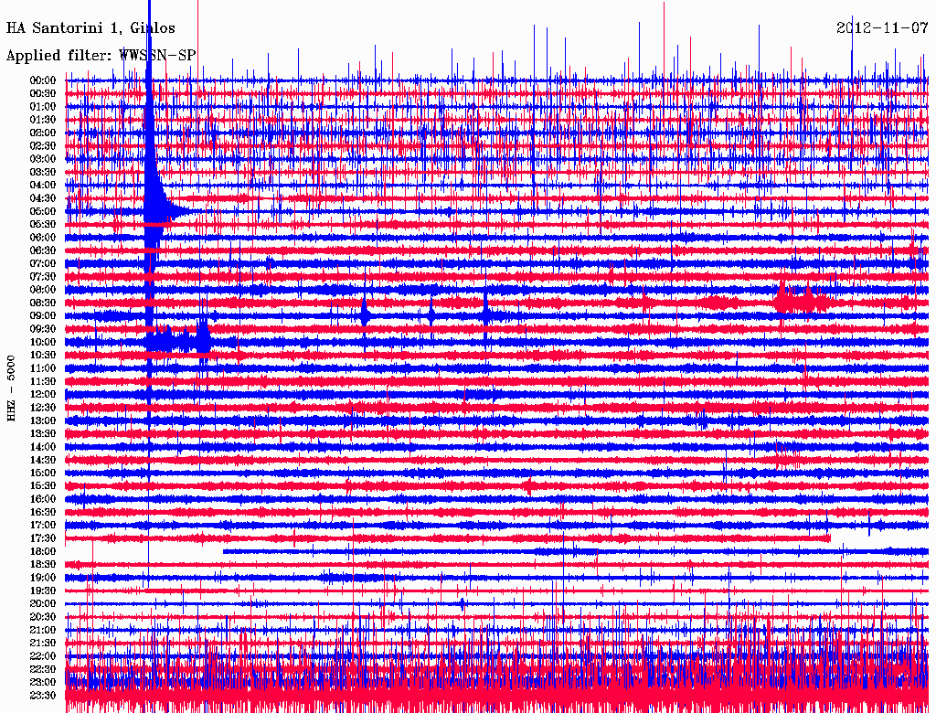The width and height of the screenshot is (936, 713).
Task: Click the 20:00 time label
Action: (43, 603)
